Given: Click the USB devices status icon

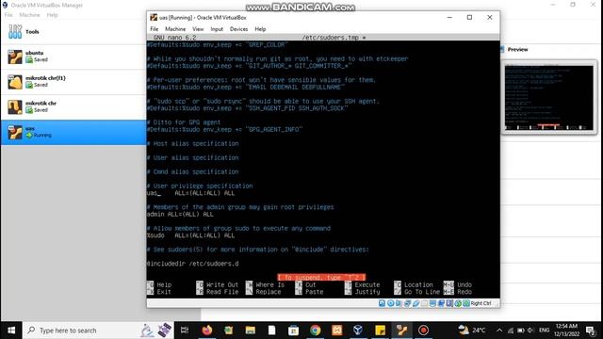Looking at the screenshot, I should coord(416,303).
